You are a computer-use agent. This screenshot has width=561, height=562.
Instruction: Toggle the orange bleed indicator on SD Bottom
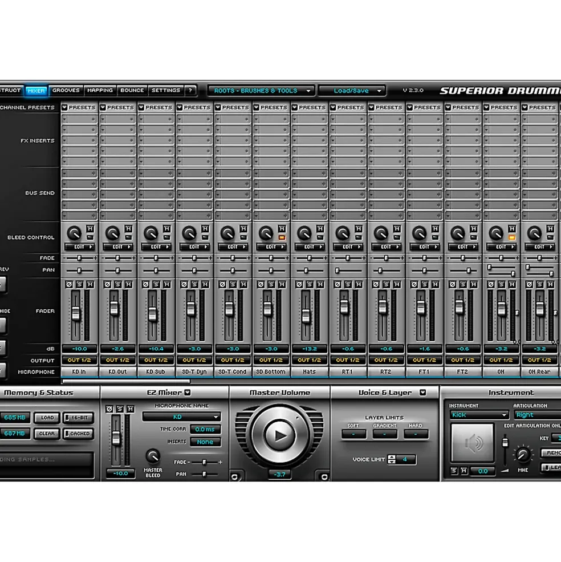point(282,237)
